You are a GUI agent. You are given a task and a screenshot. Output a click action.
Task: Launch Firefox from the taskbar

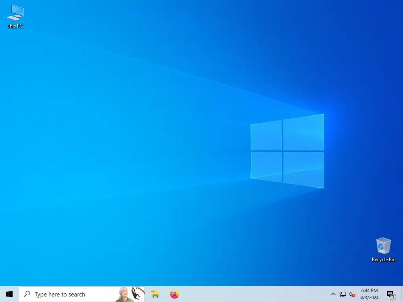[174, 294]
